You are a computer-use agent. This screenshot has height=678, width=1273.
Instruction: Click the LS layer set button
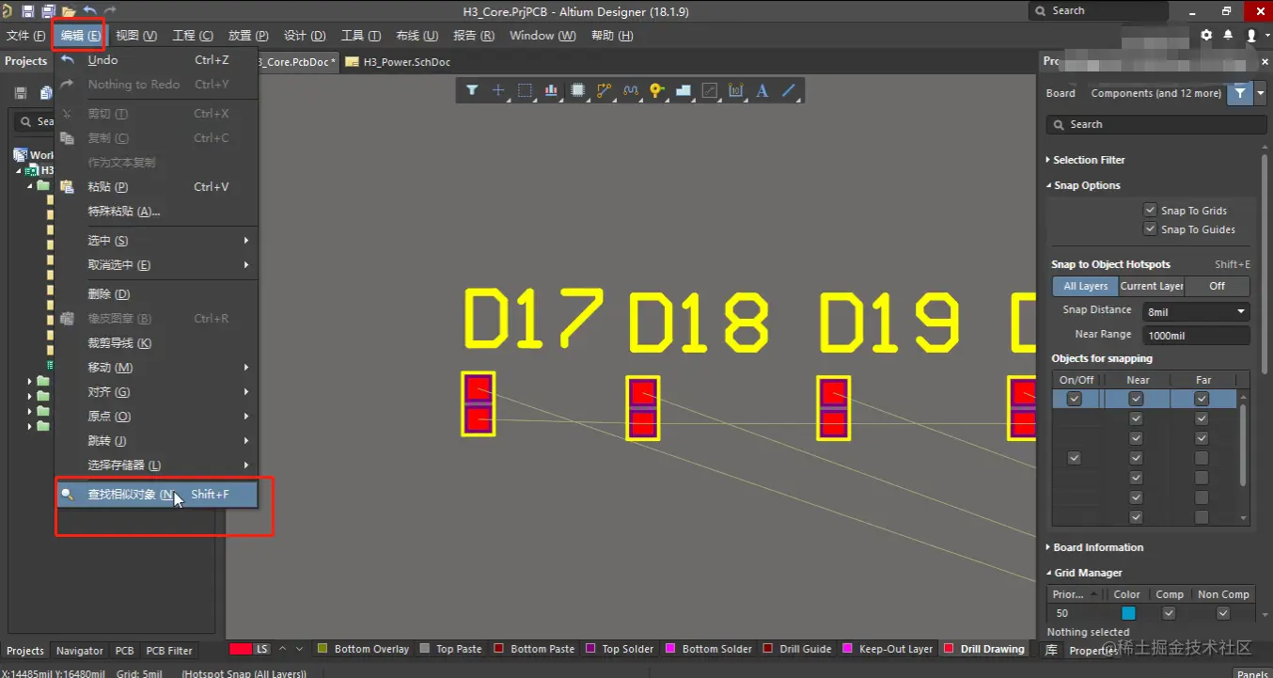(262, 649)
